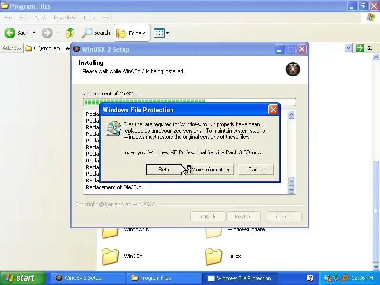Click the WinOSX X logo in installer header

[x=293, y=69]
